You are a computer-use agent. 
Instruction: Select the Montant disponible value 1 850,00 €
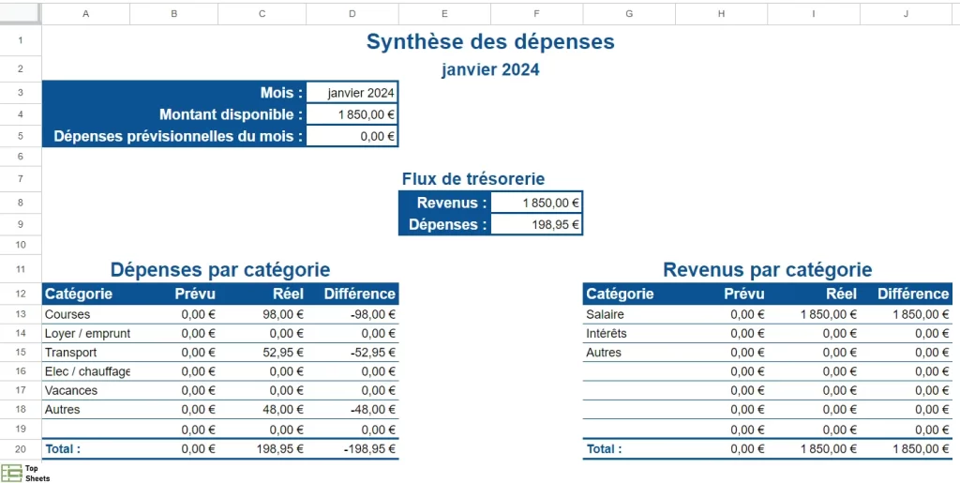pyautogui.click(x=352, y=114)
